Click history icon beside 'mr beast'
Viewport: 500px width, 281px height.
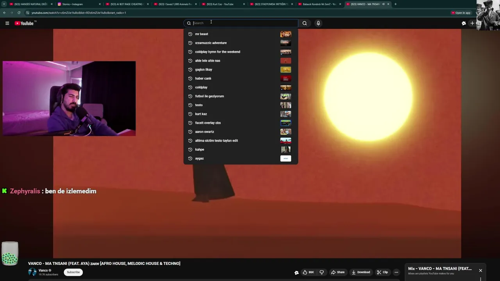click(190, 34)
